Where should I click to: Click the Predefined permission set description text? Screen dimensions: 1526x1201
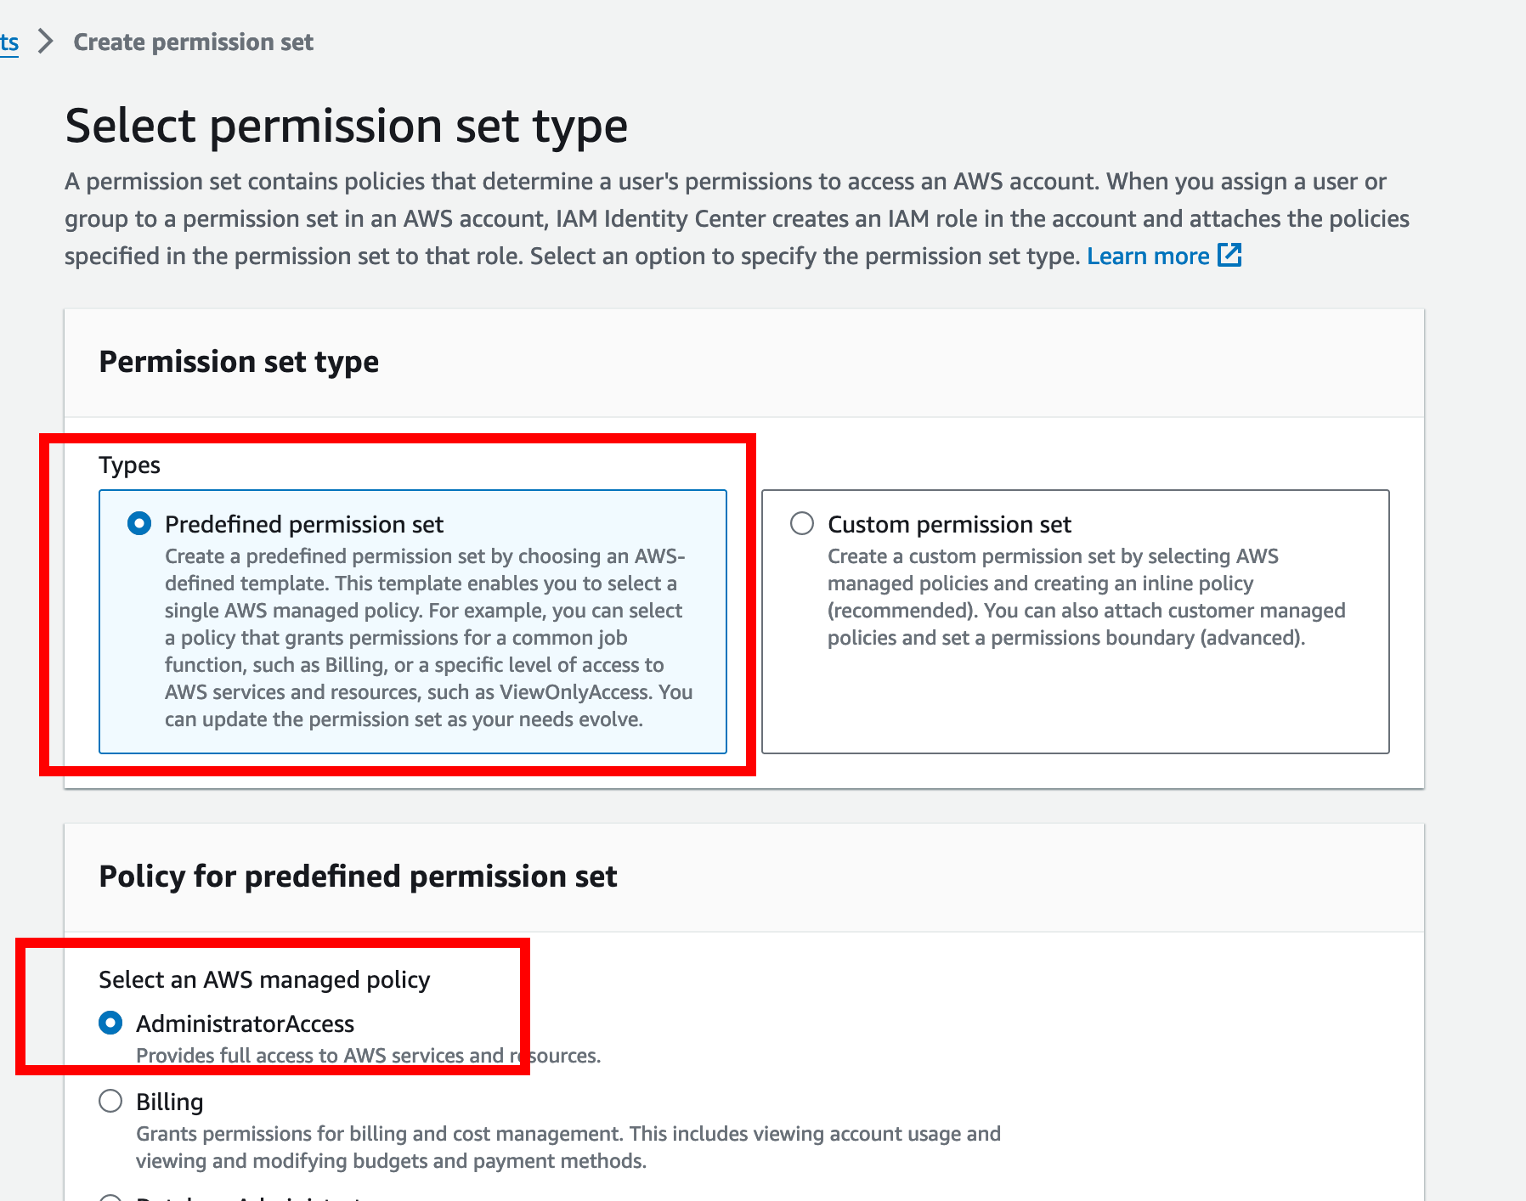(428, 637)
